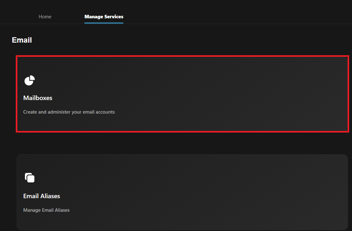352x231 pixels.
Task: Open the Email Aliases service card
Action: 182,192
